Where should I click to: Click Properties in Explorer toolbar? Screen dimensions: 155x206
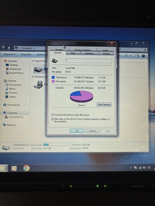[26, 54]
